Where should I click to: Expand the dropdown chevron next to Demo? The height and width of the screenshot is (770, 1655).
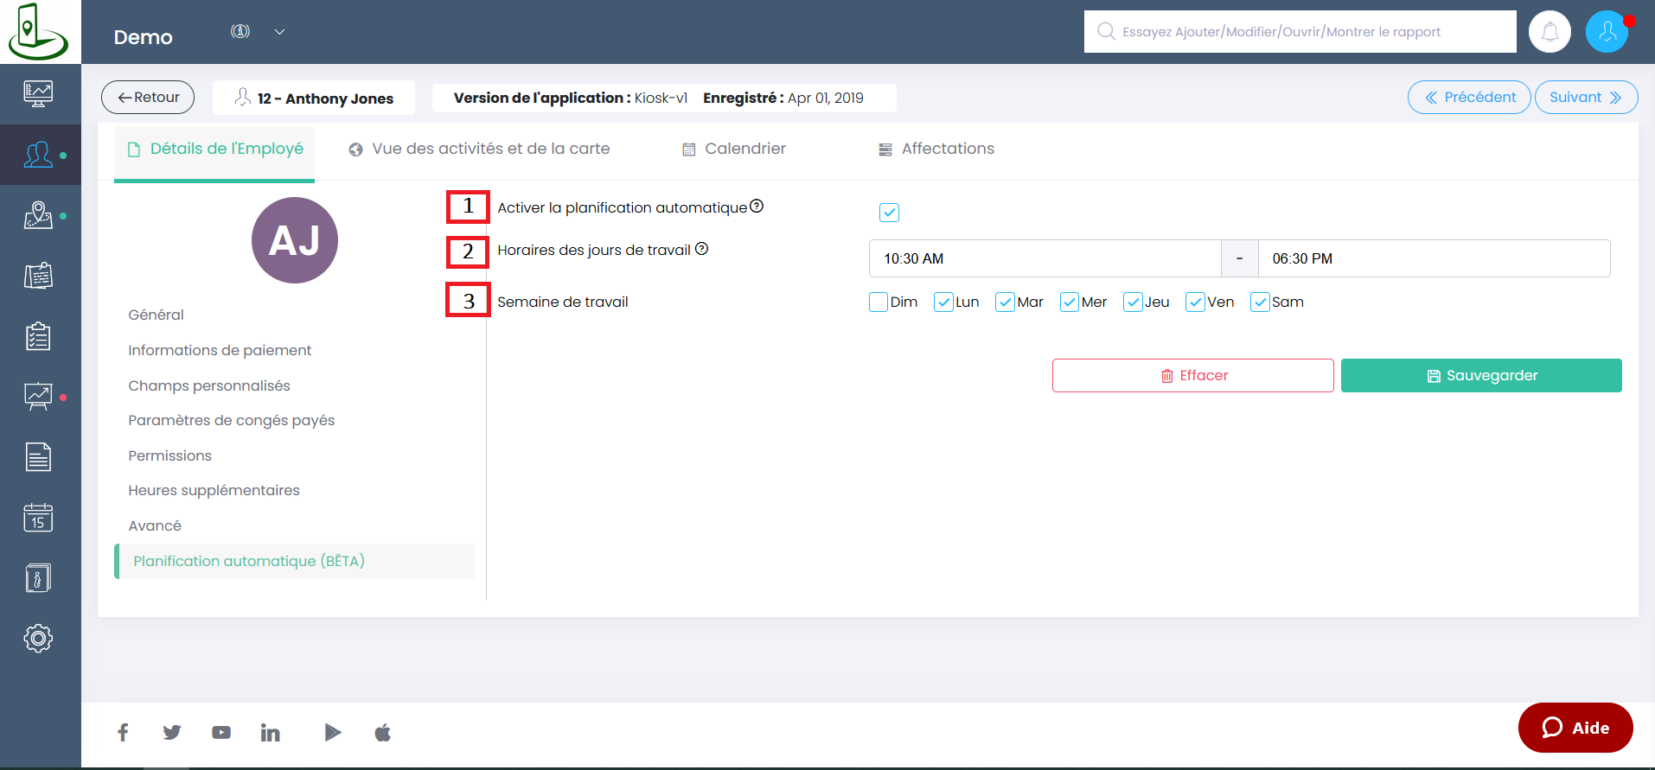[x=279, y=32]
